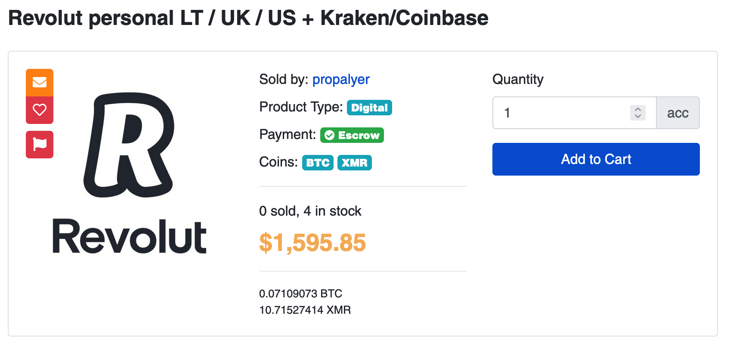Screen dimensions: 730x346
Task: Click the $1,595.85 price text
Action: pos(312,243)
